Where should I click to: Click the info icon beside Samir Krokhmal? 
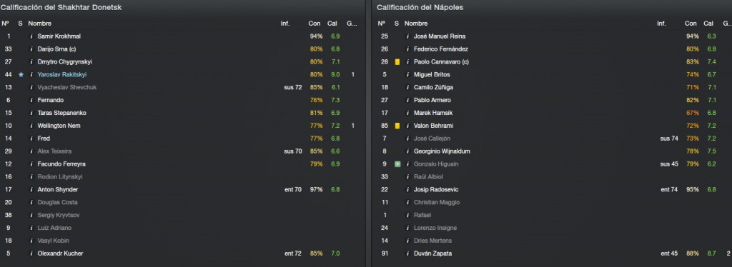click(x=31, y=36)
